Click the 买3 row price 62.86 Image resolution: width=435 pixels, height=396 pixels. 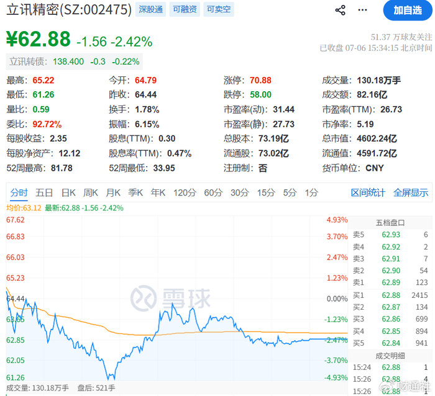click(x=391, y=319)
